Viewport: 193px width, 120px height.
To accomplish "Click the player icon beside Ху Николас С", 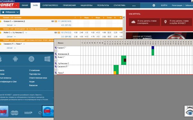I will click(x=56, y=63).
